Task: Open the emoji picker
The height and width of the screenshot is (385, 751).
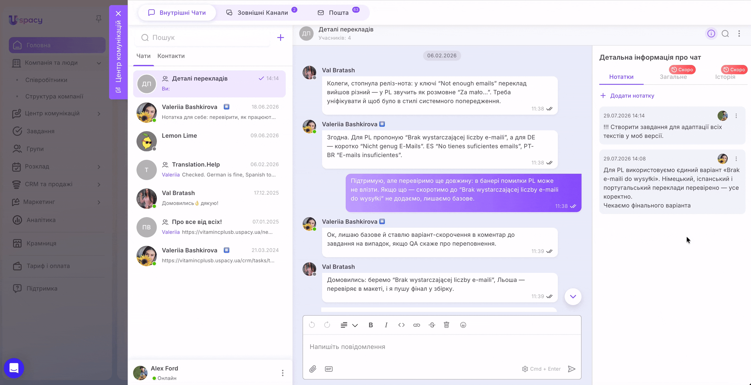Action: pyautogui.click(x=463, y=325)
